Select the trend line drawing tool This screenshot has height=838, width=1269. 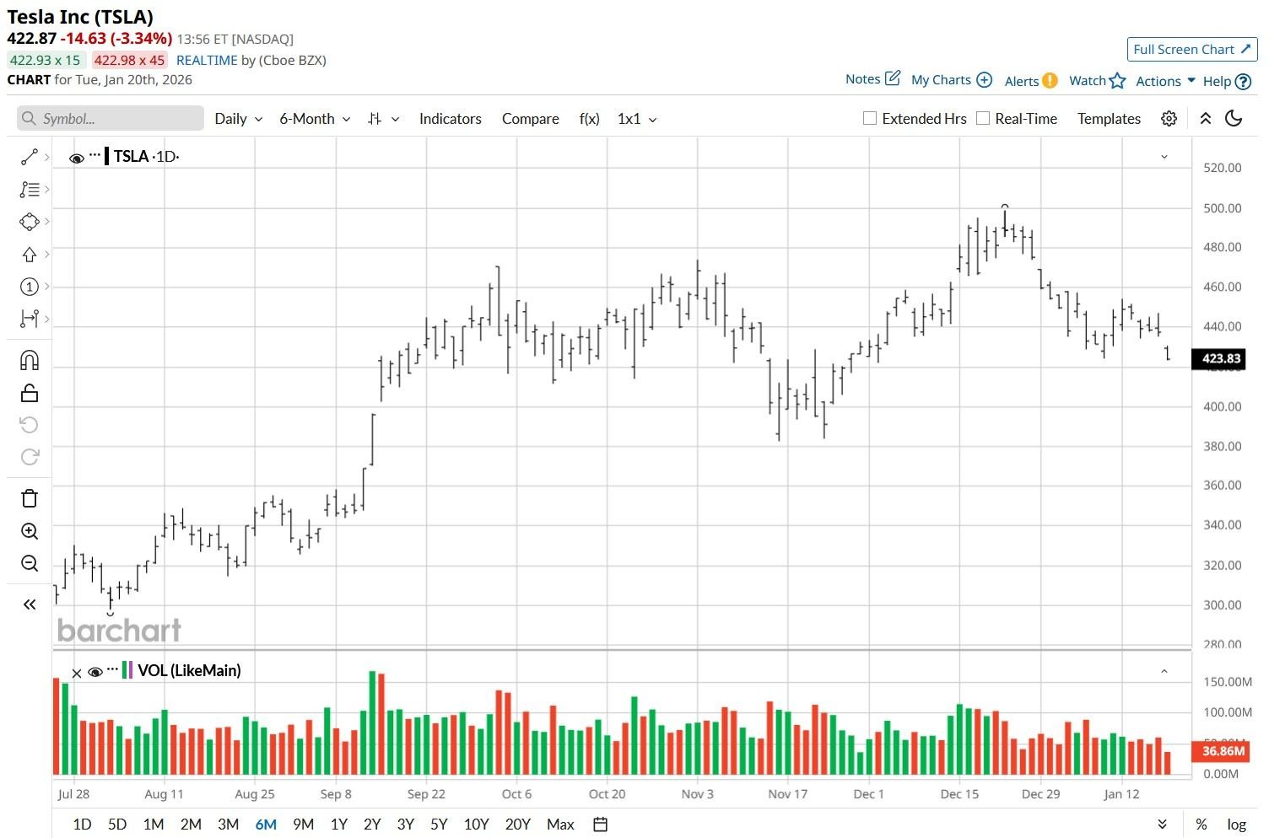tap(30, 157)
